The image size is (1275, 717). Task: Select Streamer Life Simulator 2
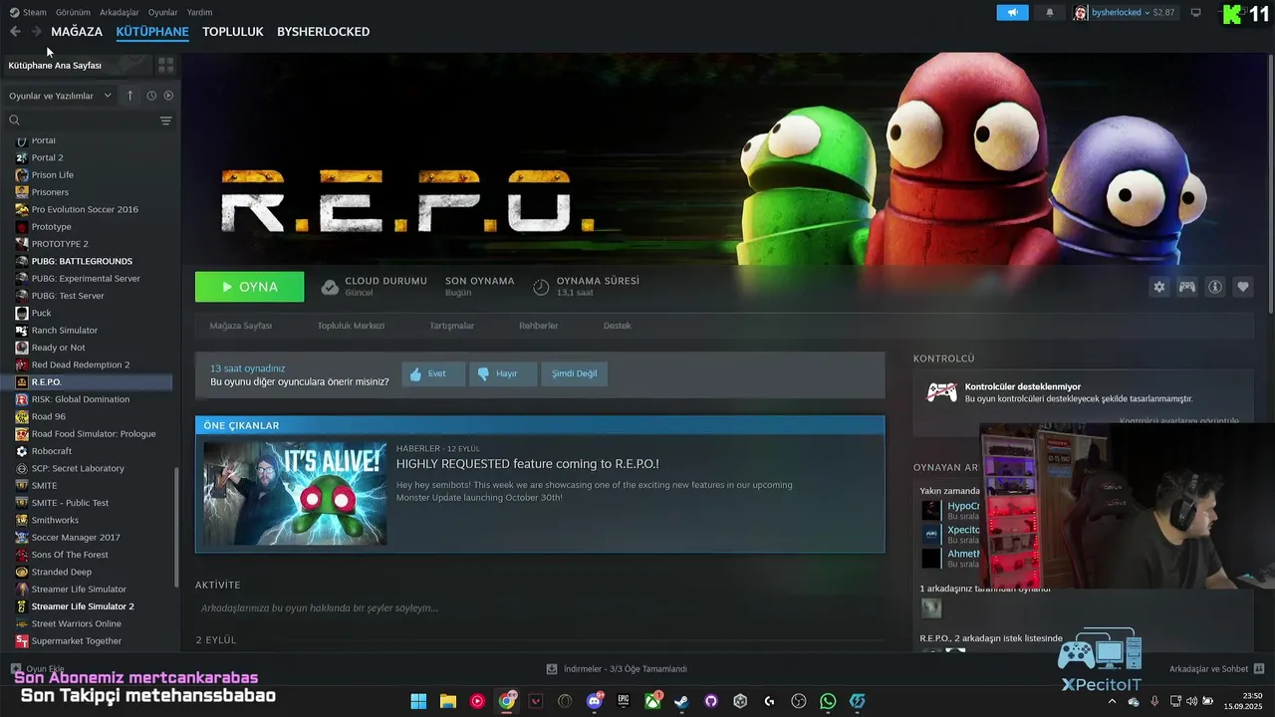[83, 606]
